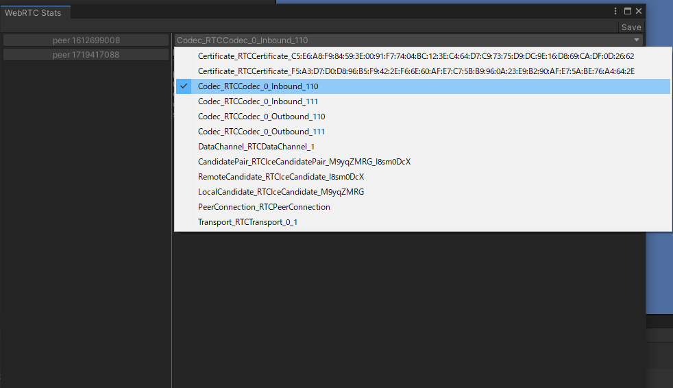Choose the CandidatePair_RTCIceCandidatePair entry
Screen dimensions: 673x388
[x=304, y=162]
